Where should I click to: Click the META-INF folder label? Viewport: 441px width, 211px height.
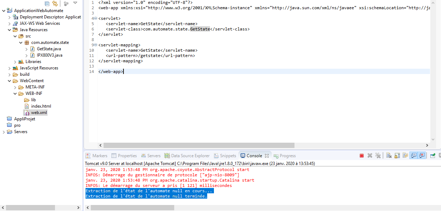point(35,87)
